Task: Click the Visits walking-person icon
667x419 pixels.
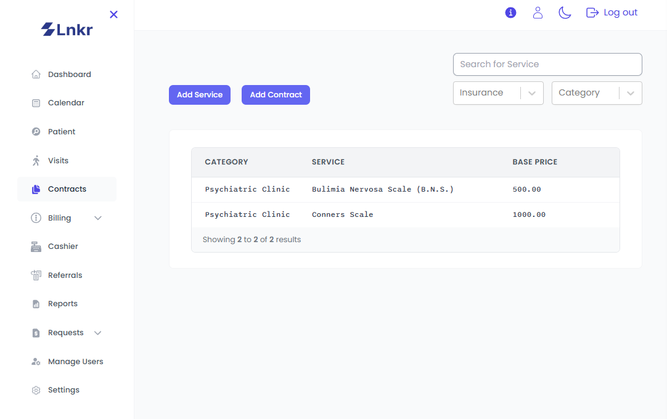Action: click(x=36, y=160)
